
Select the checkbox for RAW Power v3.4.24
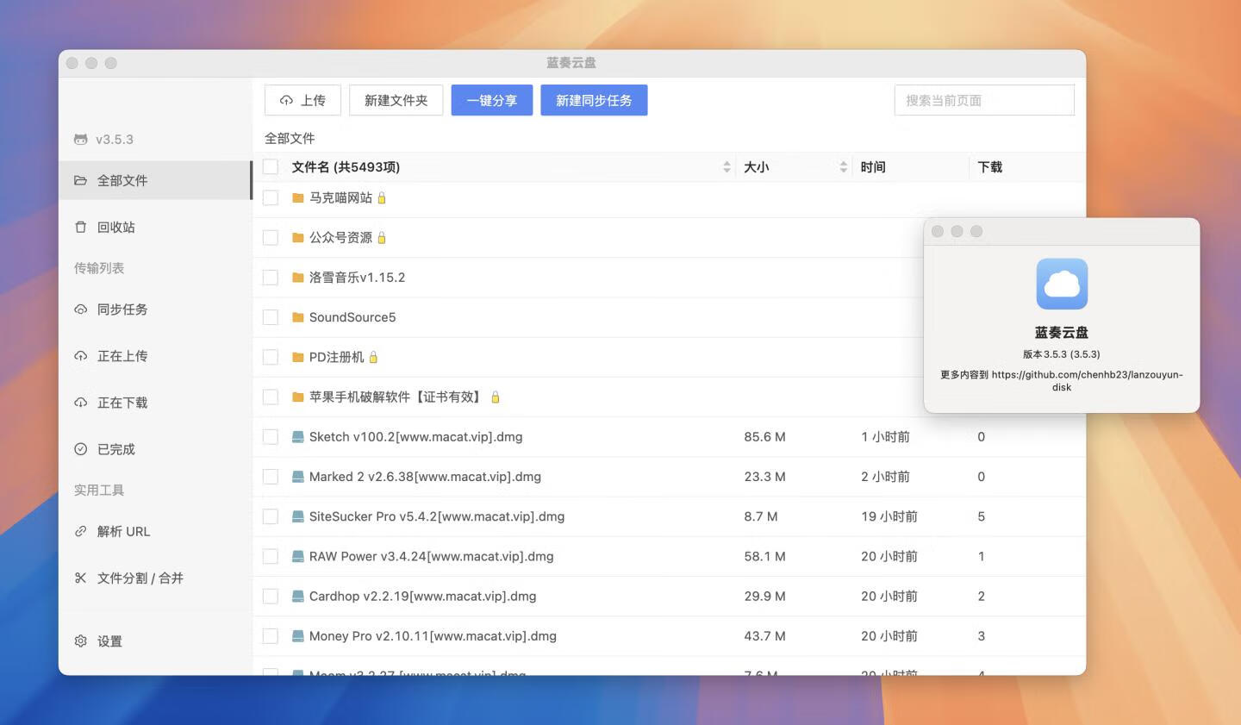[x=271, y=556]
